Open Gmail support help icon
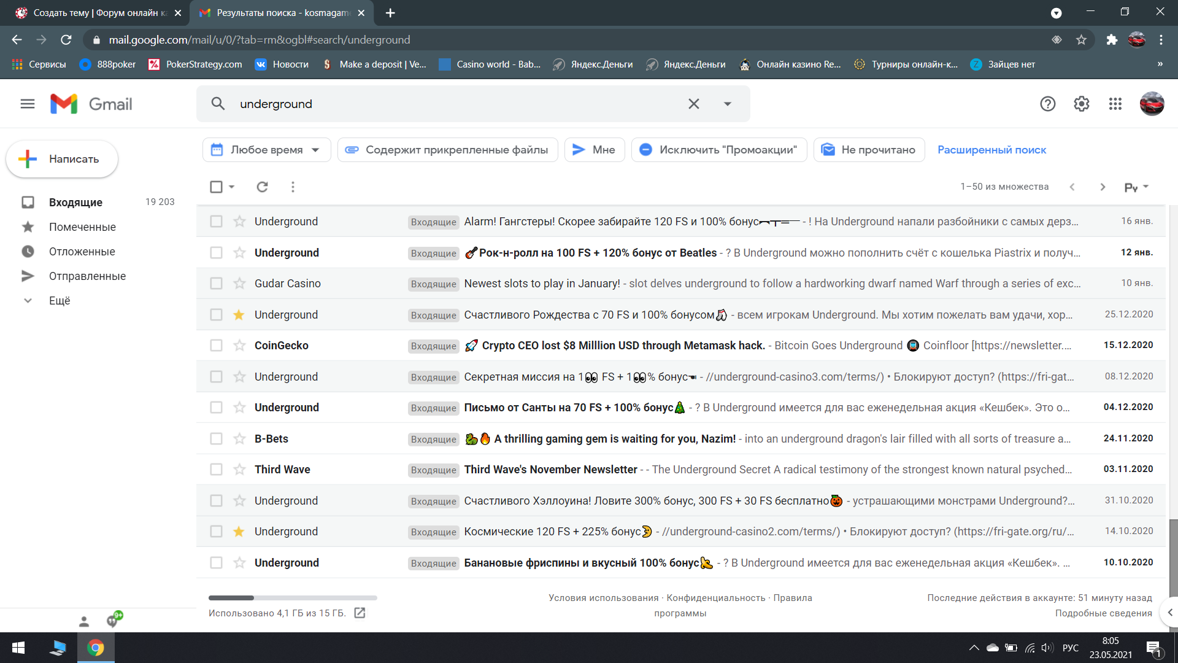Viewport: 1178px width, 663px height. click(x=1047, y=104)
